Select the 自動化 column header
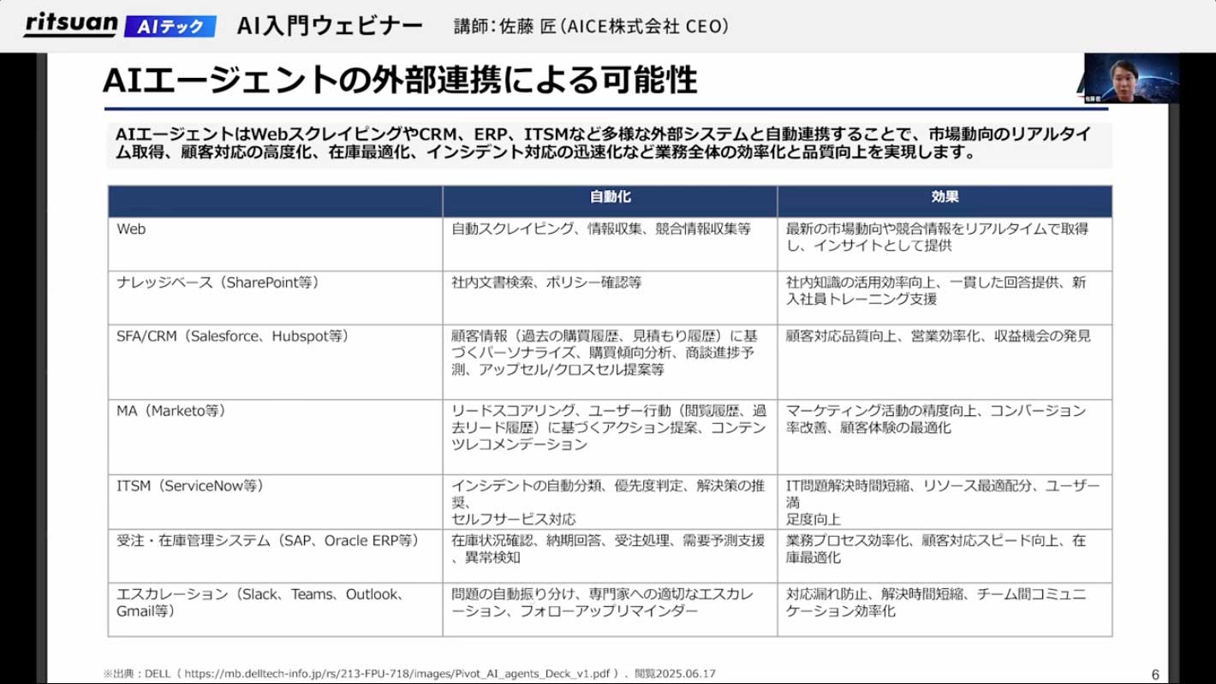The image size is (1216, 684). point(610,197)
